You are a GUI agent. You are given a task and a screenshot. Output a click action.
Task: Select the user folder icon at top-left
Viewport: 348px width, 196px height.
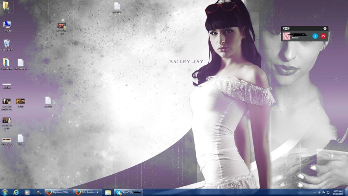pyautogui.click(x=6, y=7)
